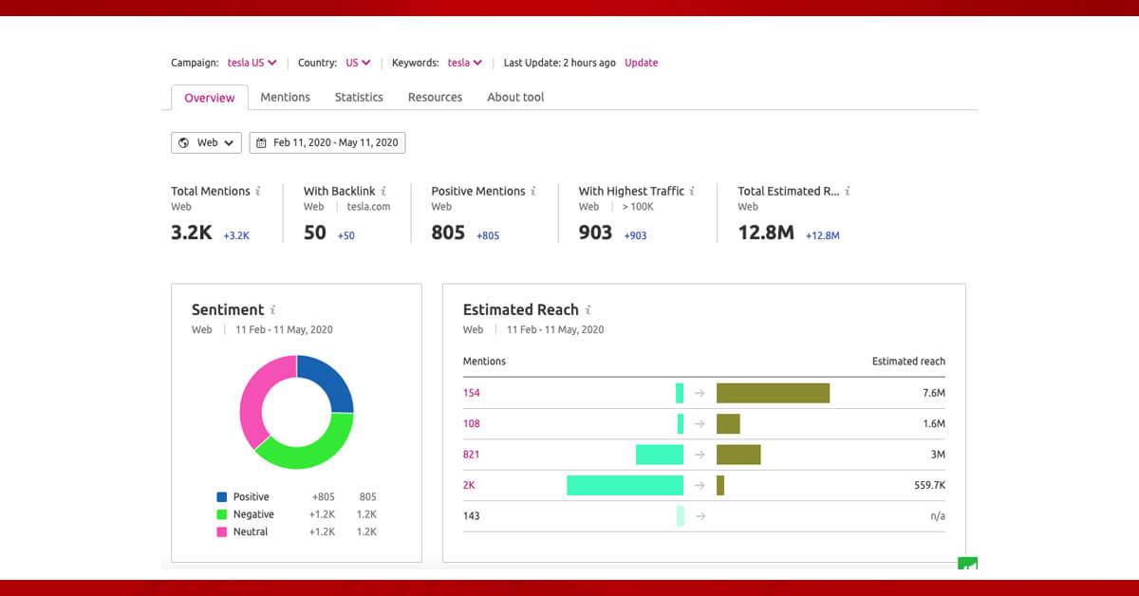Click the Neutral legend label
1139x596 pixels.
[251, 531]
